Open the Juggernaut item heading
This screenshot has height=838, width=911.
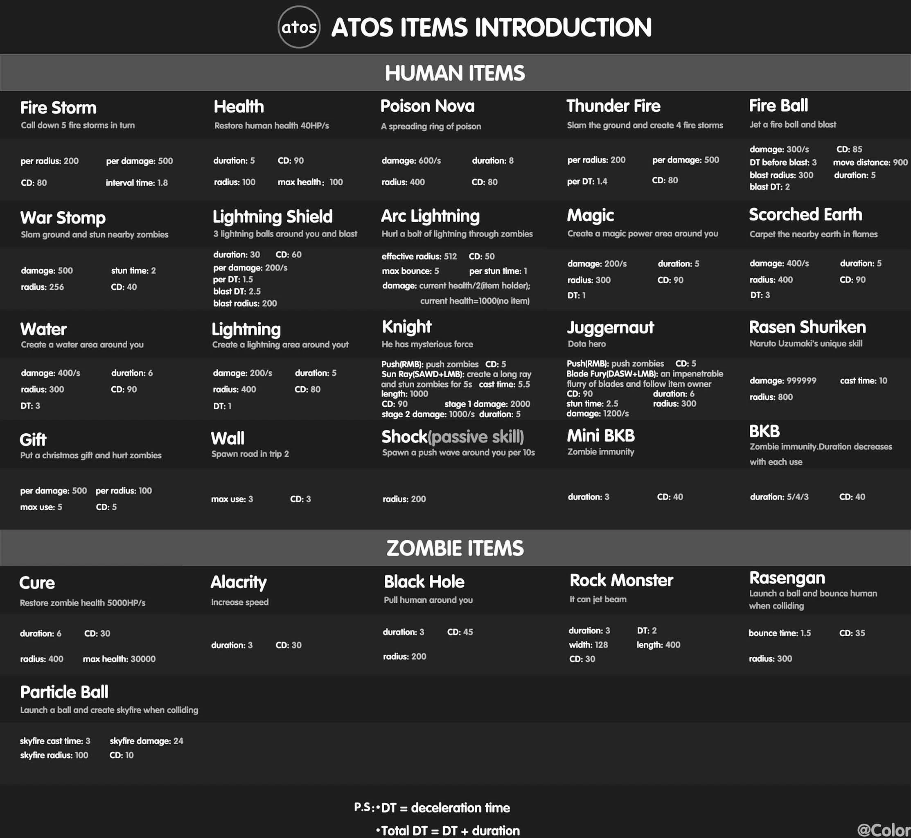click(x=610, y=327)
